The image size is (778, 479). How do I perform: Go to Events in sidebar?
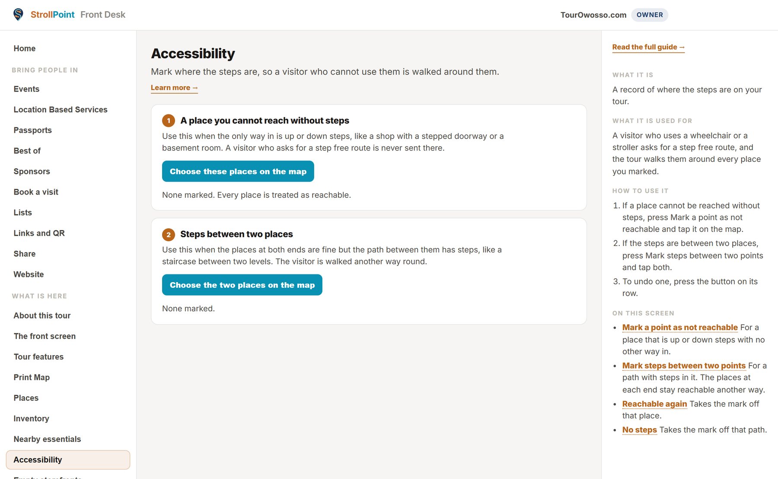point(26,89)
